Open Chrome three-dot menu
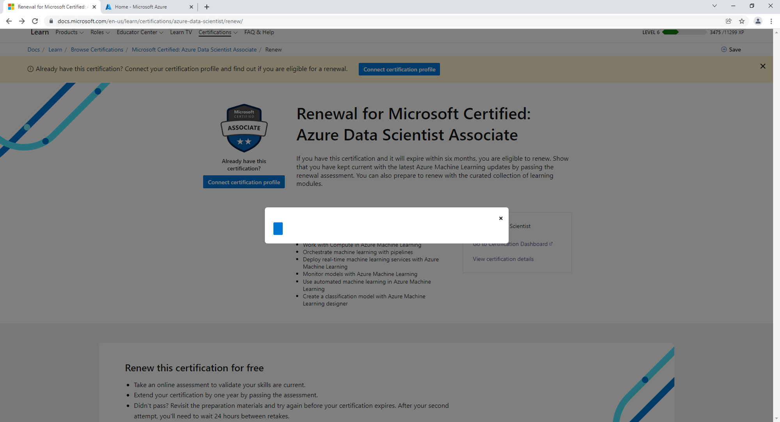Viewport: 780px width, 422px height. click(x=771, y=21)
